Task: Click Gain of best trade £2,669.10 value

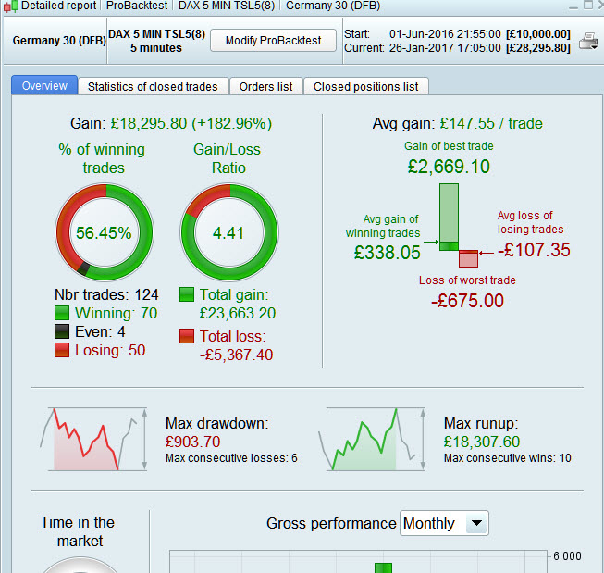Action: (x=449, y=167)
